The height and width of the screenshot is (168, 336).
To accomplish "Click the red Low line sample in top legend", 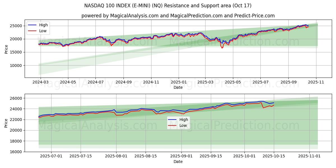I will point(32,31).
